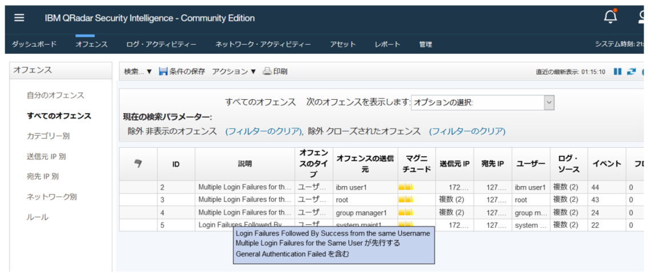Image resolution: width=648 pixels, height=275 pixels.
Task: Click the オフェンス sidebar panel header
Action: coord(61,70)
